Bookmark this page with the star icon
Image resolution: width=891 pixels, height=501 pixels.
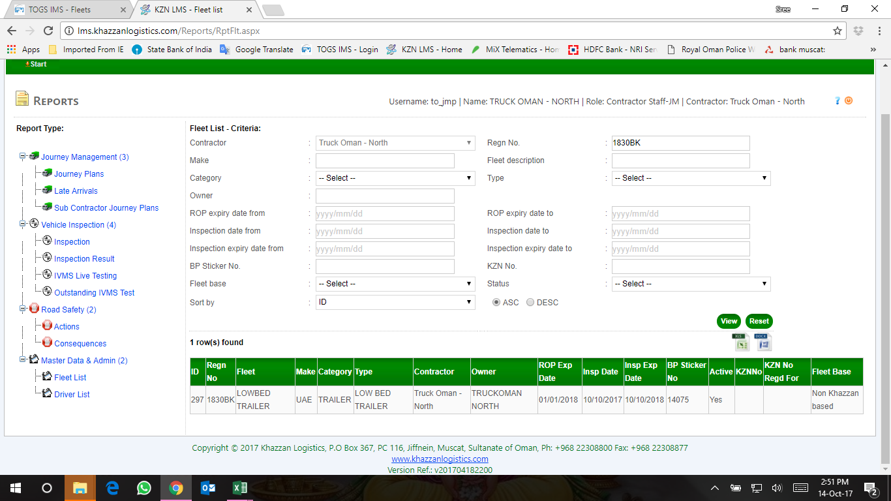(838, 31)
